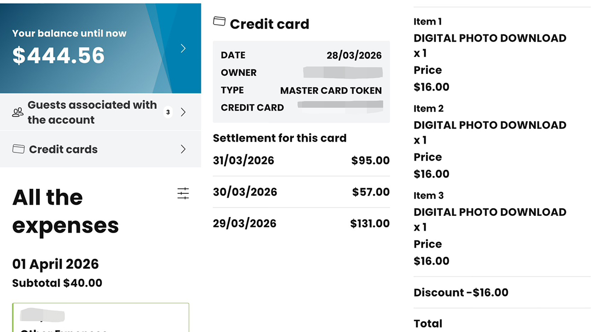Expand the balance details chevron
This screenshot has width=591, height=332.
[x=183, y=48]
